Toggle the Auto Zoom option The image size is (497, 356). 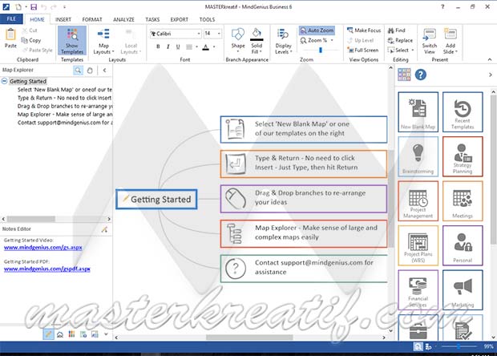[x=317, y=30]
